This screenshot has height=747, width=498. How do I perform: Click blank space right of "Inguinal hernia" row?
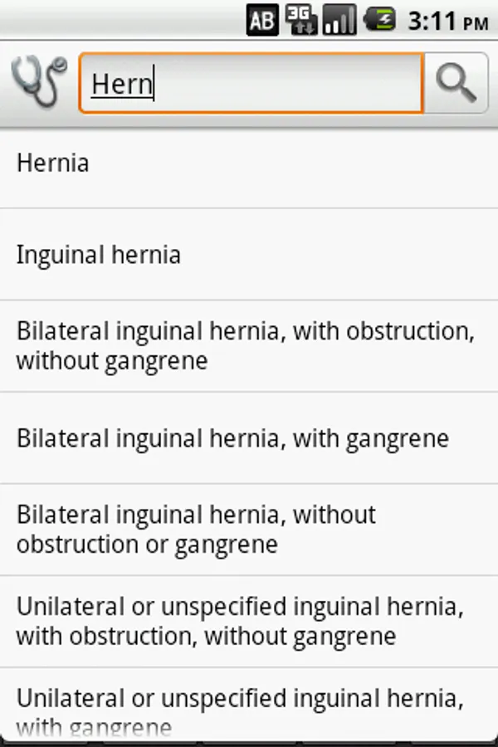(x=349, y=255)
